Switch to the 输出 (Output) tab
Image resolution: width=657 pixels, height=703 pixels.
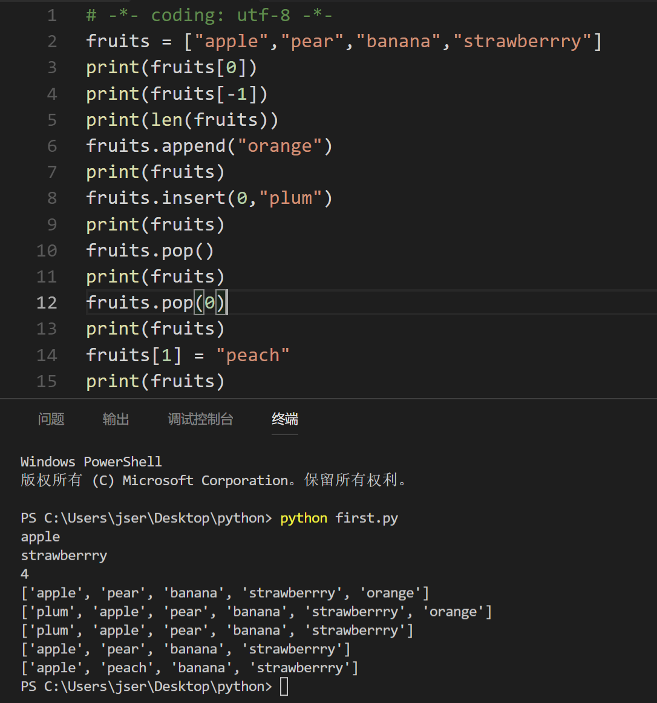click(116, 419)
